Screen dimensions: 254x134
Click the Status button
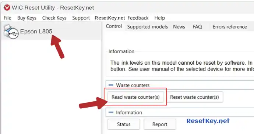pos(124,124)
